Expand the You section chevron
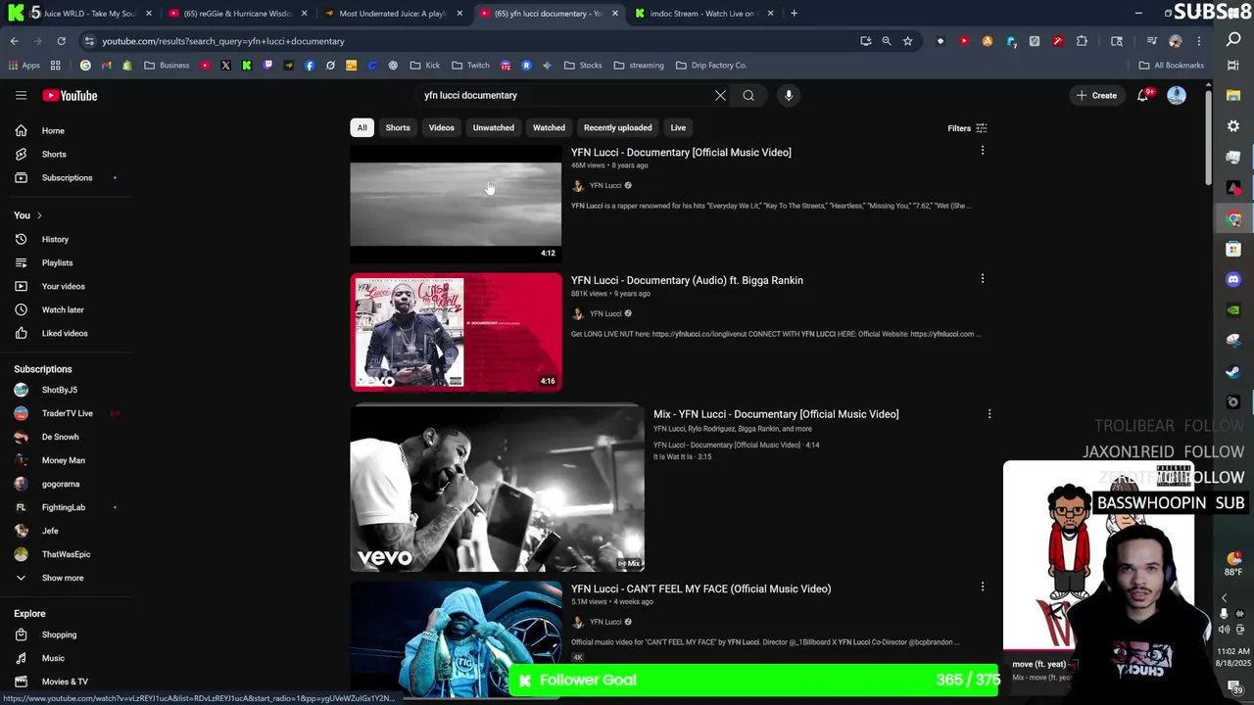 (x=39, y=215)
